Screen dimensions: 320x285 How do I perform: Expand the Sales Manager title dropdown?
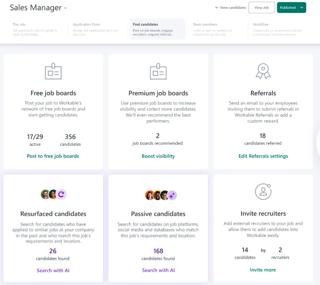66,8
